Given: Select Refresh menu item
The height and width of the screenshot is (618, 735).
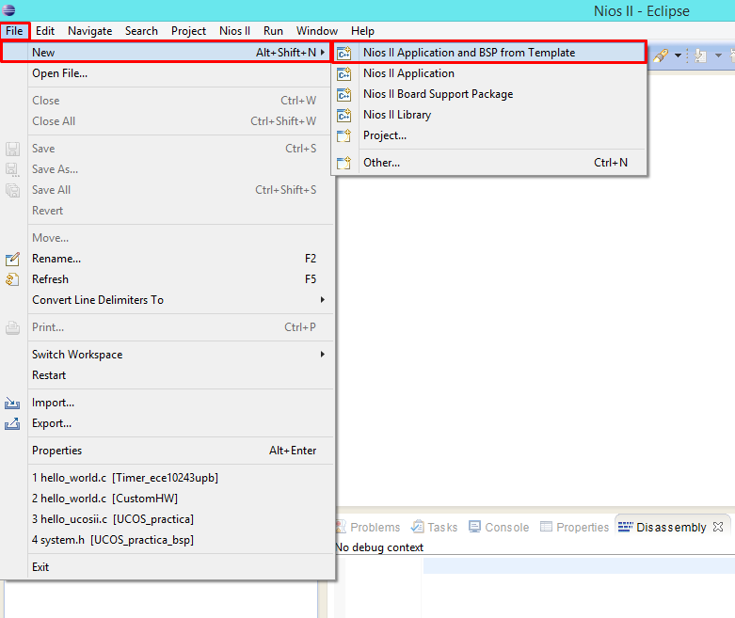Looking at the screenshot, I should coord(167,278).
